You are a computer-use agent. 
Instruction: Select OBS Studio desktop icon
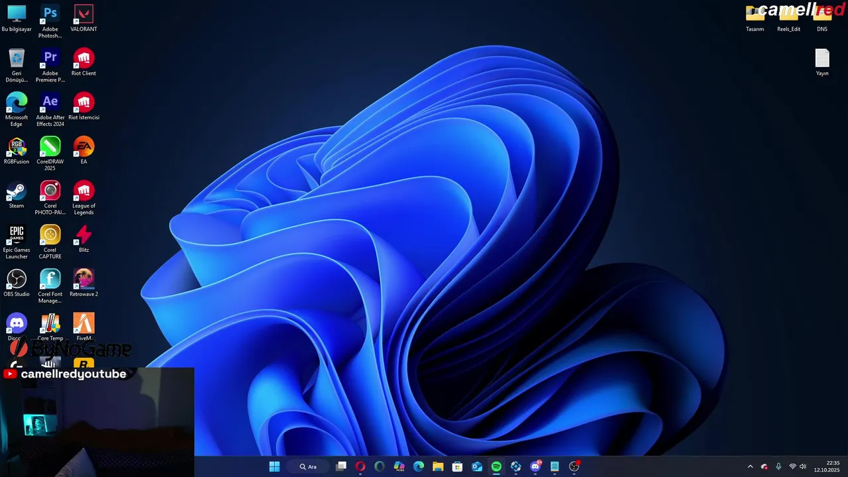pyautogui.click(x=17, y=284)
